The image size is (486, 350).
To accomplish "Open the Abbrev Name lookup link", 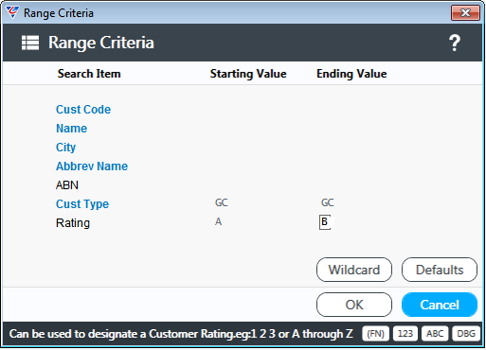I will pos(92,166).
